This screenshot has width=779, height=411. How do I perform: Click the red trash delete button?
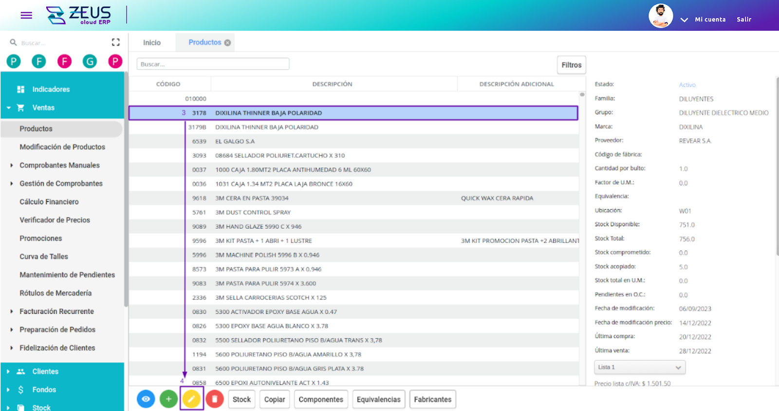coord(215,399)
